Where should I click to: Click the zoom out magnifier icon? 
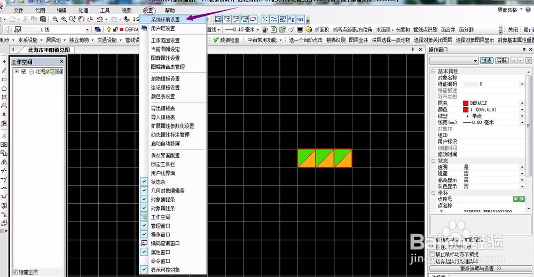pyautogui.click(x=55, y=19)
